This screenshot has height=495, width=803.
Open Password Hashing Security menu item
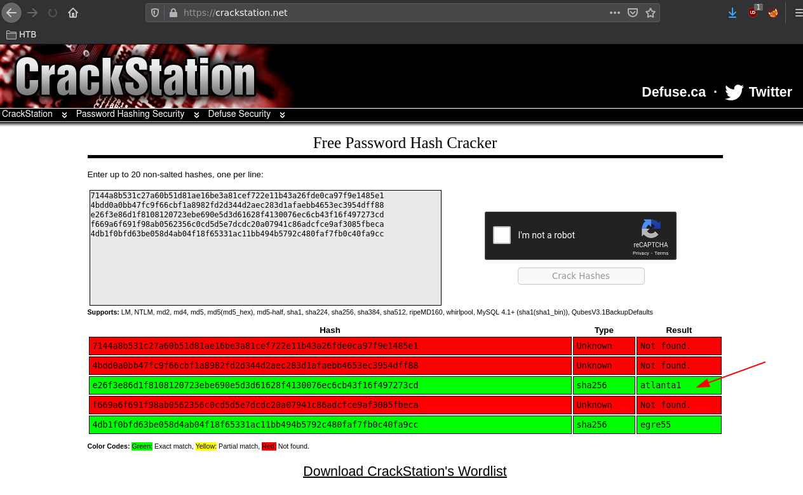pyautogui.click(x=130, y=114)
